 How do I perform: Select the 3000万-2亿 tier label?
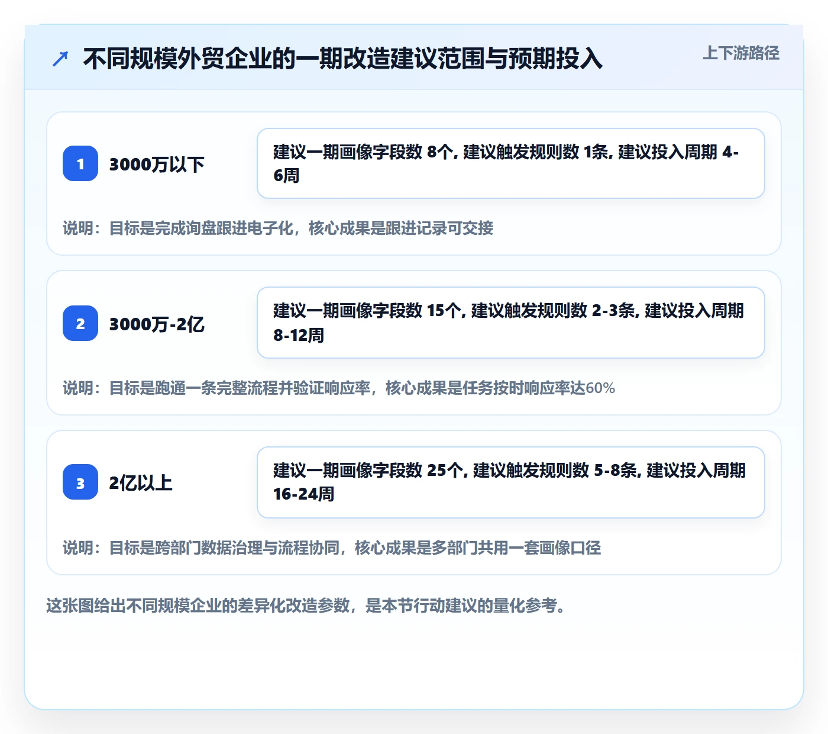tap(157, 324)
